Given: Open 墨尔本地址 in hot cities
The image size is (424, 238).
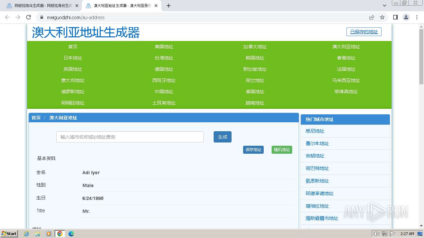Looking at the screenshot, I should 317,143.
